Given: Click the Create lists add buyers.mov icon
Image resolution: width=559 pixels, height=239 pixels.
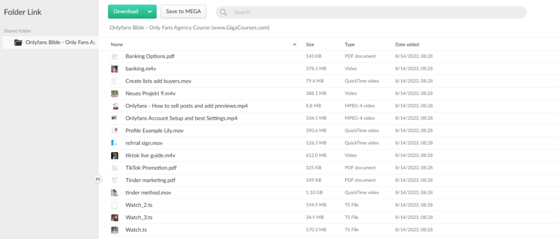Looking at the screenshot, I should (115, 81).
